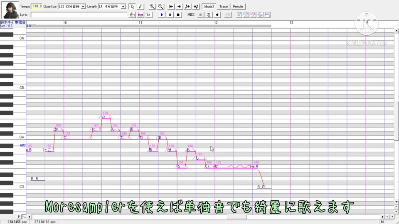Open the voicebank avatar portrait

point(10,10)
